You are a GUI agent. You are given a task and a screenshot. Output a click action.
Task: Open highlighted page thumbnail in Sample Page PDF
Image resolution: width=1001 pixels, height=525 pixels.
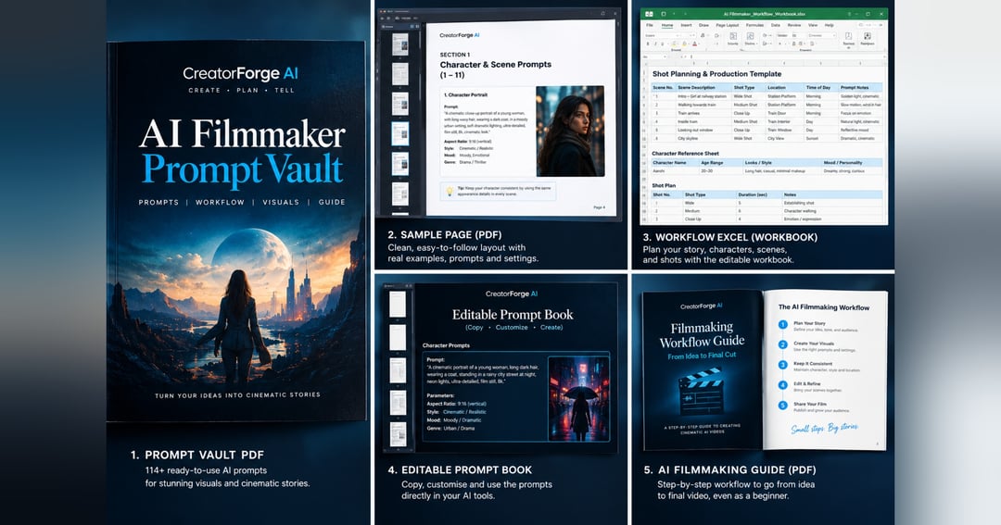point(399,134)
